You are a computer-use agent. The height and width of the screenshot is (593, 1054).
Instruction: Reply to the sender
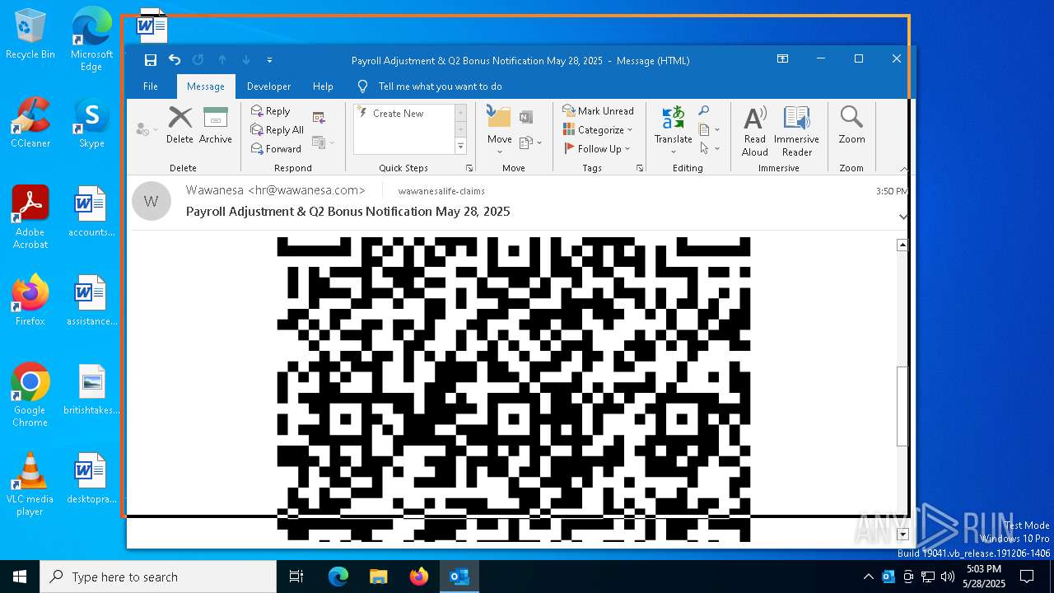270,111
